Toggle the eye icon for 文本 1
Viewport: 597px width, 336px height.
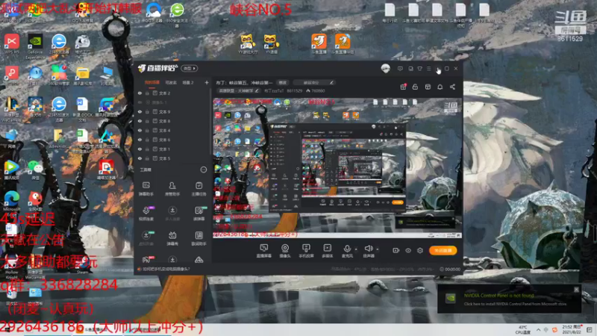(140, 149)
